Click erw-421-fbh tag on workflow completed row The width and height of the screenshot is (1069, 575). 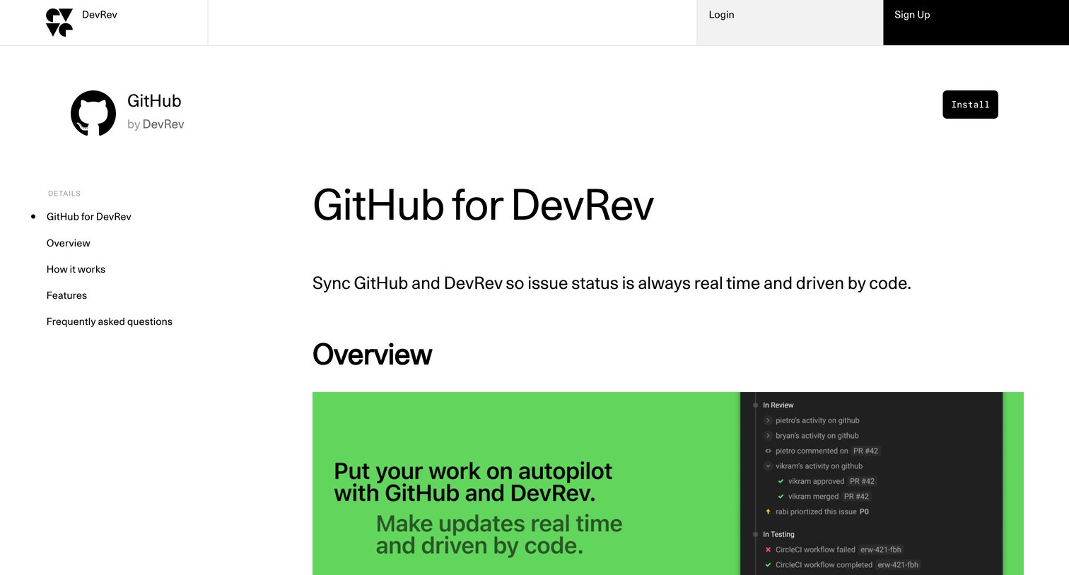(x=898, y=565)
